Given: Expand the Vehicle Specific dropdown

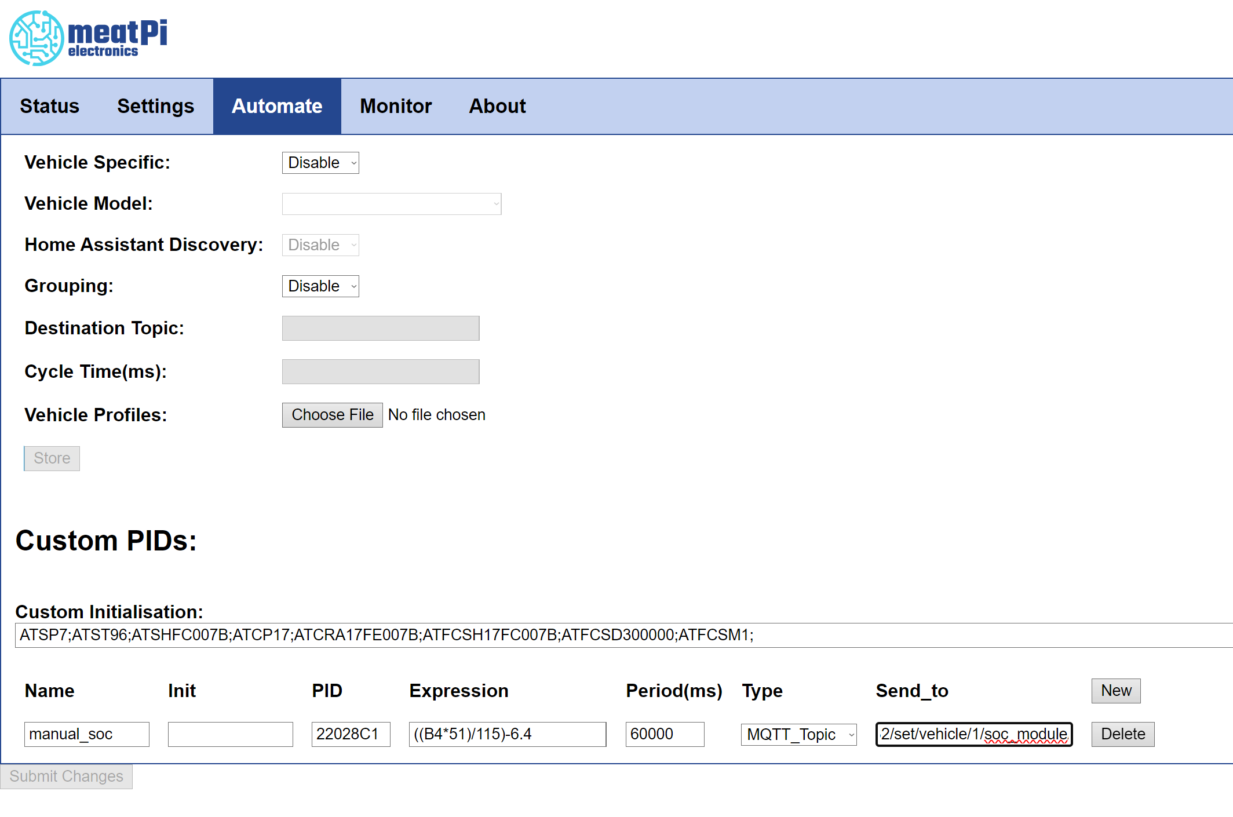Looking at the screenshot, I should pos(320,163).
